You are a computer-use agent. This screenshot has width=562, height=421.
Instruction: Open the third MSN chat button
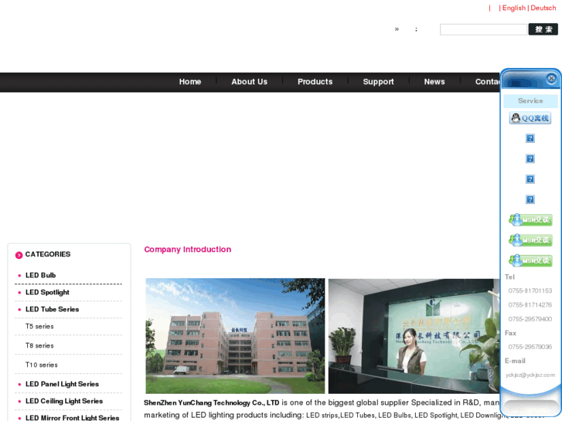click(x=530, y=260)
